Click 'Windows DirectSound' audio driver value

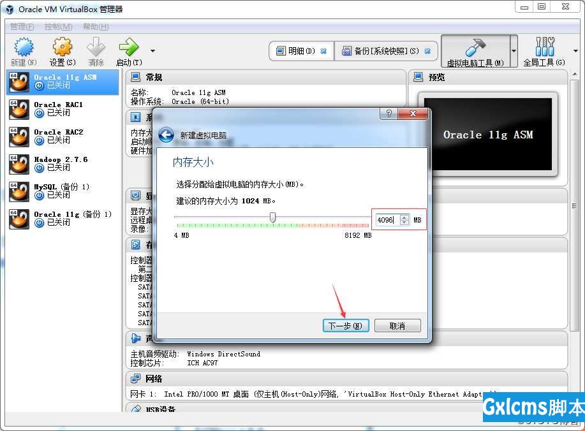pos(223,354)
